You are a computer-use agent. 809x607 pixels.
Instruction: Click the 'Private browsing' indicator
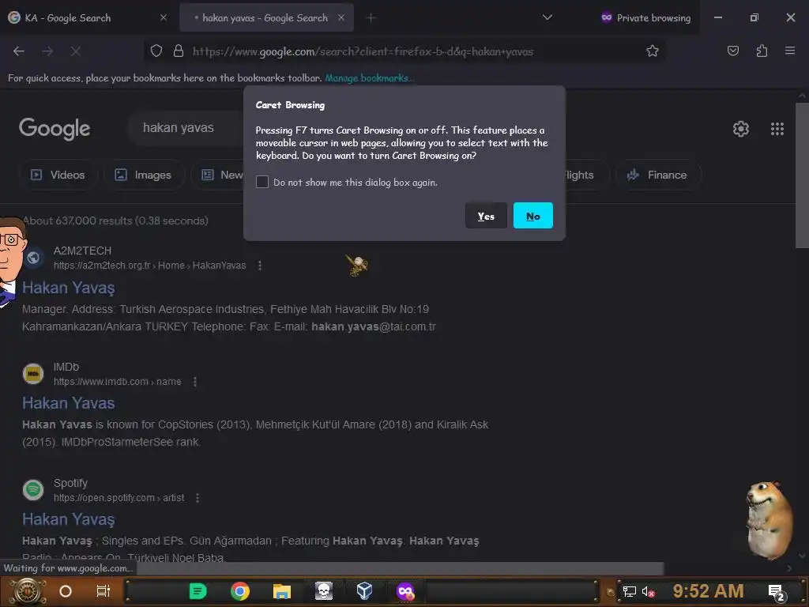pos(645,17)
